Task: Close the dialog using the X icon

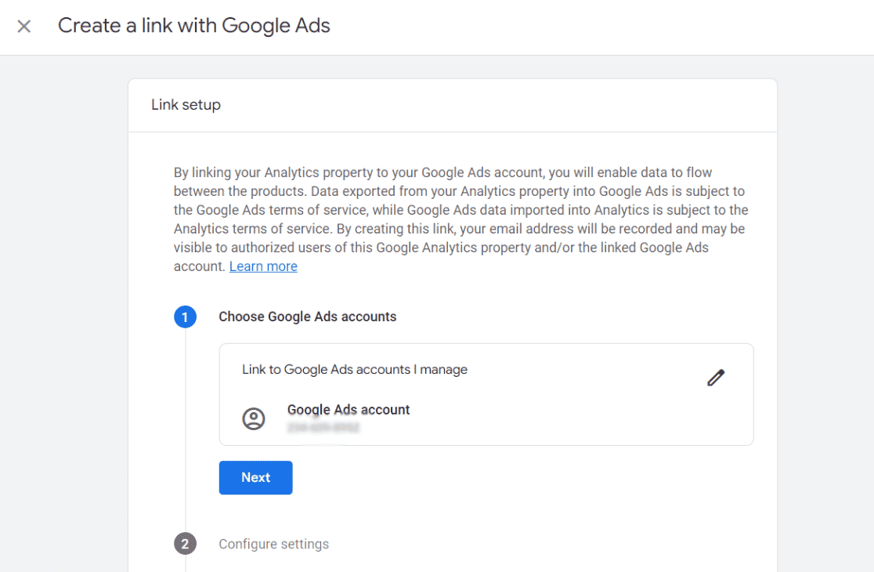Action: pyautogui.click(x=23, y=26)
